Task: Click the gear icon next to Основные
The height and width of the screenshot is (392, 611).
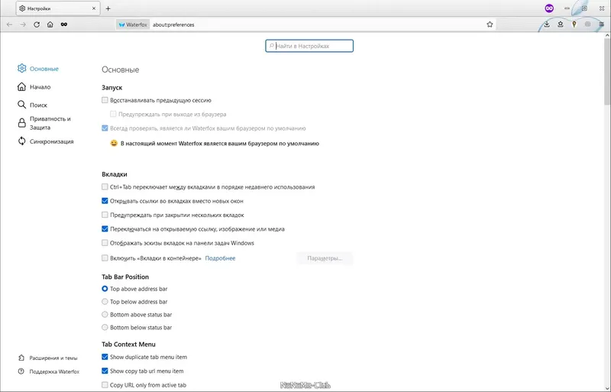Action: (22, 68)
